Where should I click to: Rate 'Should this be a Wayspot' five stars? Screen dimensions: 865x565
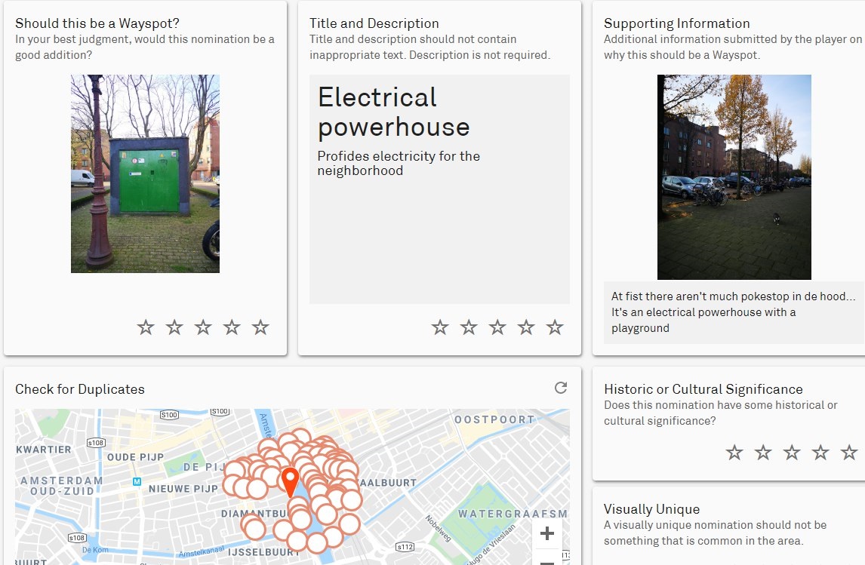(x=260, y=327)
